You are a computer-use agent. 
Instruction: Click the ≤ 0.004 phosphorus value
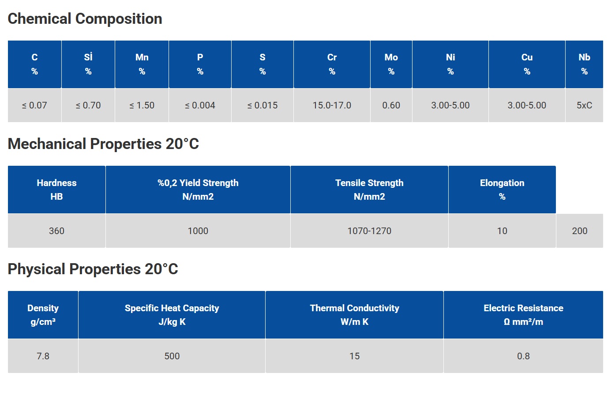point(200,105)
